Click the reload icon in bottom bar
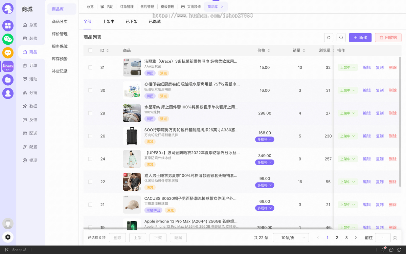406x254 pixels. click(399, 250)
